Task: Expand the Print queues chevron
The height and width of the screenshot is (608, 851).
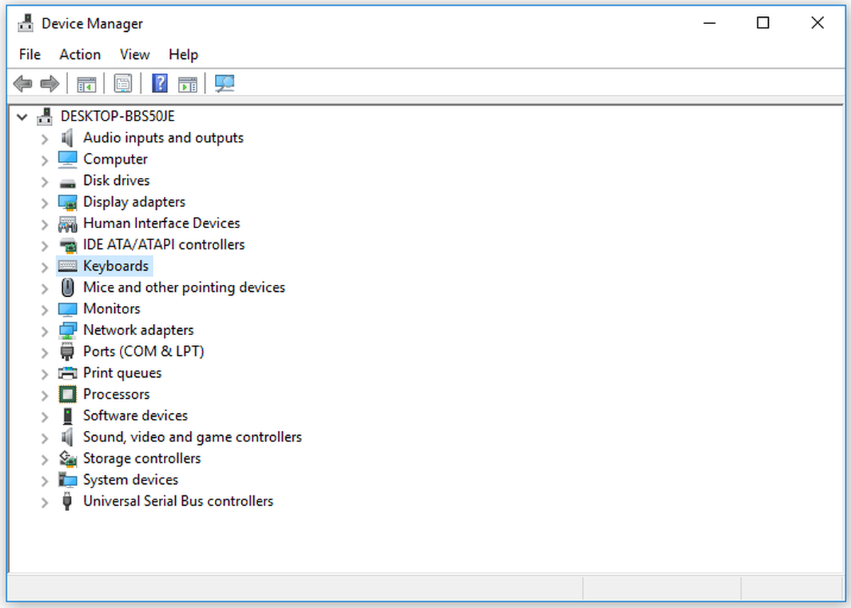Action: 45,373
